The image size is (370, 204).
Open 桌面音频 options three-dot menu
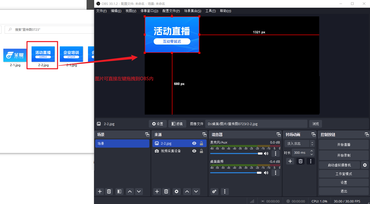click(275, 173)
